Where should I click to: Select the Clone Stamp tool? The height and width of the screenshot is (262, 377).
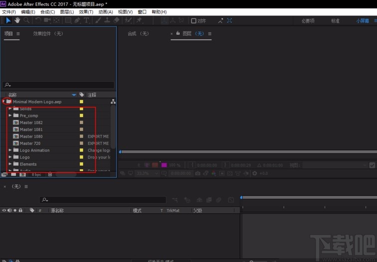(107, 20)
